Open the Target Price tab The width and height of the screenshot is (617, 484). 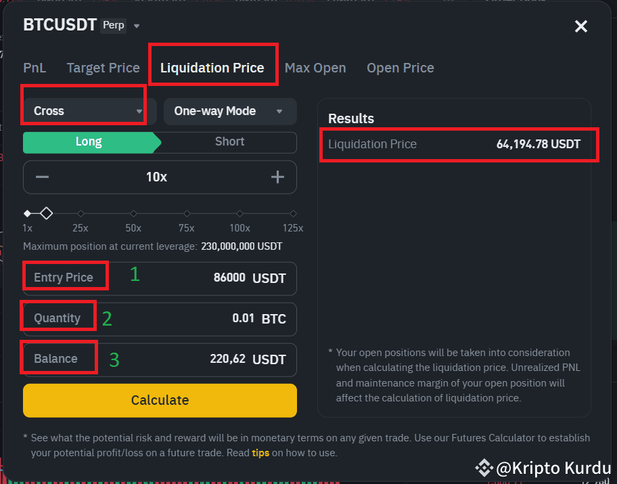click(103, 68)
